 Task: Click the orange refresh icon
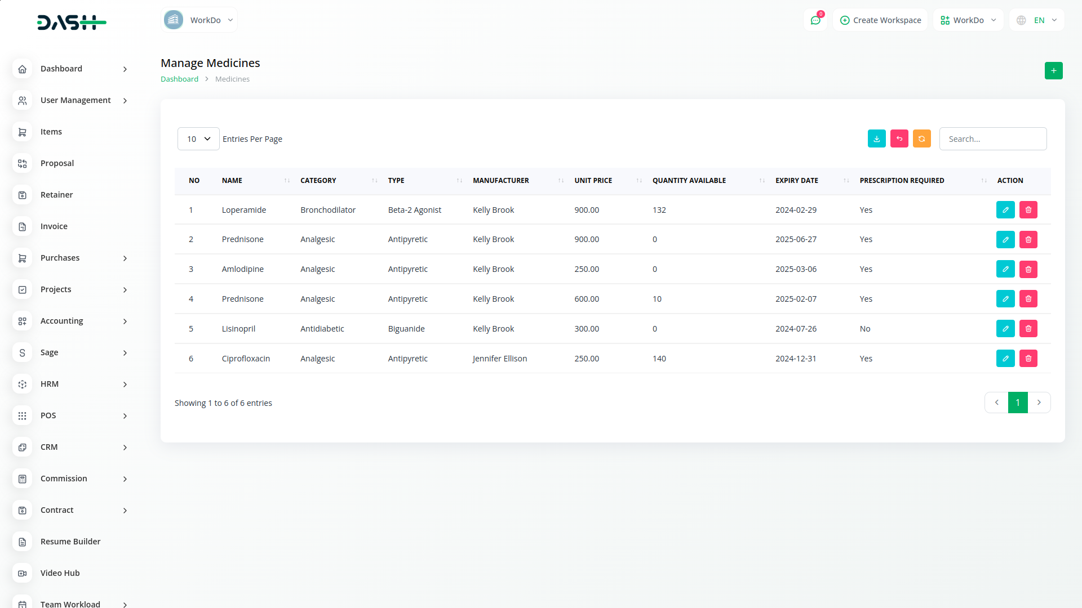[921, 138]
